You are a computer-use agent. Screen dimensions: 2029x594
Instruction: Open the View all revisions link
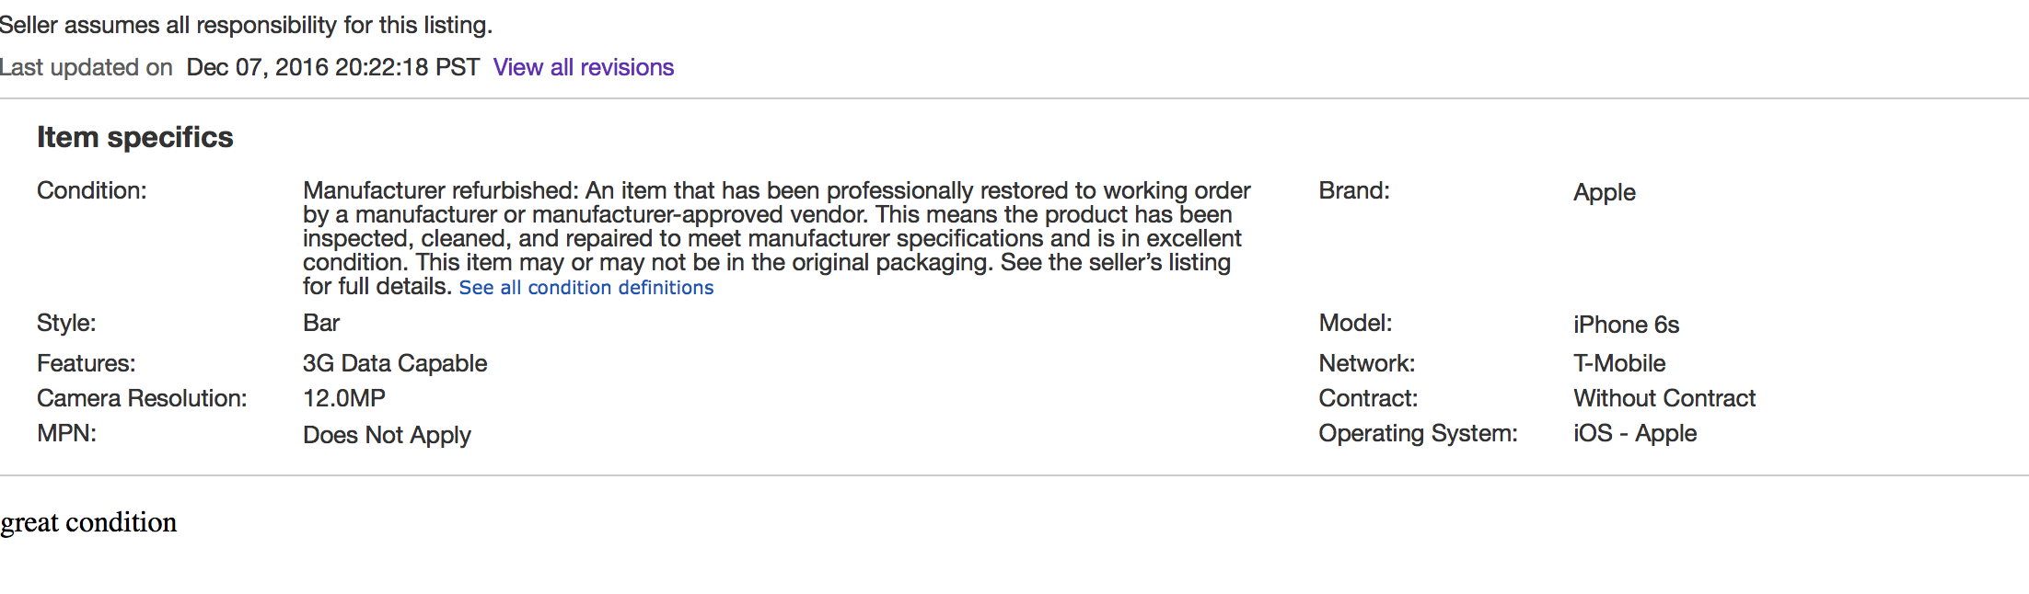pyautogui.click(x=584, y=68)
